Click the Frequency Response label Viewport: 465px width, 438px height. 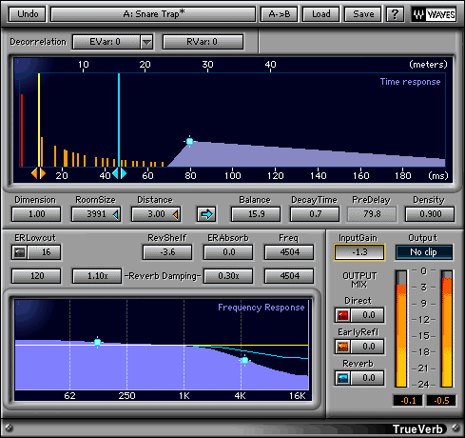pyautogui.click(x=262, y=308)
